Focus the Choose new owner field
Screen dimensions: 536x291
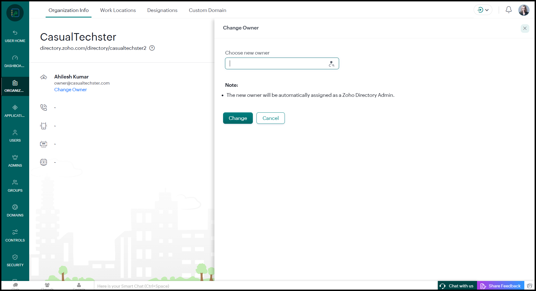click(x=282, y=63)
